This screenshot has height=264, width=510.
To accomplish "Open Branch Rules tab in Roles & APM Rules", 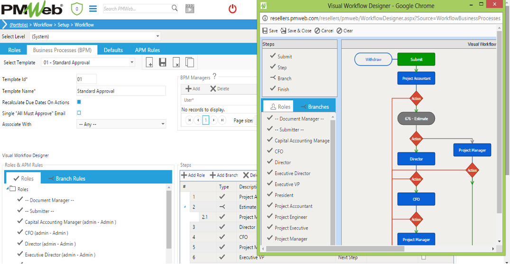I will [67, 178].
